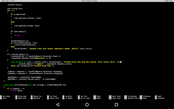Click the wsd/TraceFile.hpp file name in title bar

pos(89,1)
